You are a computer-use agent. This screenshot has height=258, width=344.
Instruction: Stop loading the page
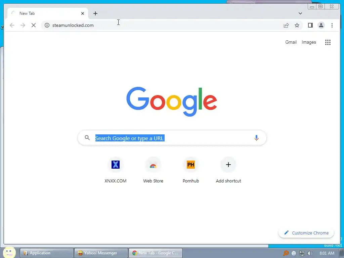coord(34,25)
